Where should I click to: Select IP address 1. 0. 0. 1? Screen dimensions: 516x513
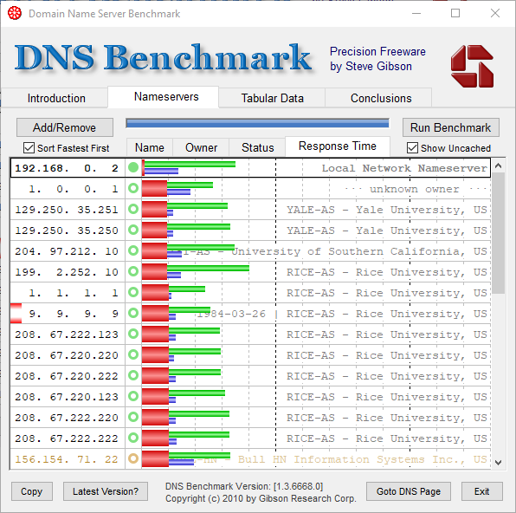(73, 189)
